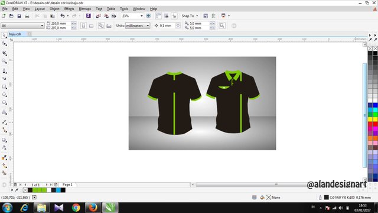Image resolution: width=378 pixels, height=213 pixels.
Task: Open the Bitmaps menu
Action: [x=85, y=9]
